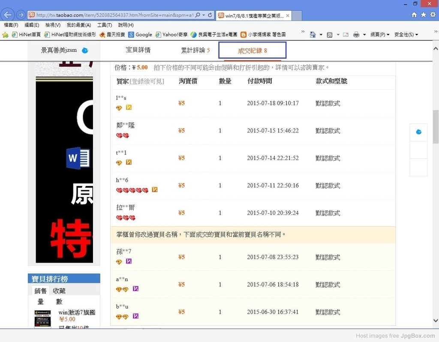Screen dimensions: 439x342
Task: Open the dropdown arrow beside the printer icon
Action: 364,35
